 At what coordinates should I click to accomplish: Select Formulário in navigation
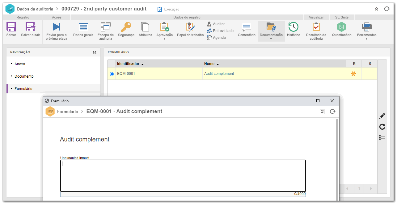point(23,89)
